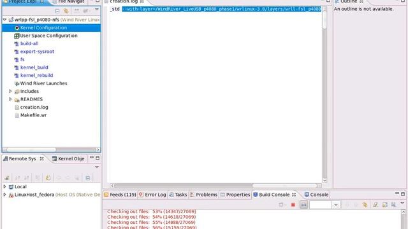The width and height of the screenshot is (408, 229).
Task: Collapse all in Remote Systems toolbar
Action: coord(88,178)
